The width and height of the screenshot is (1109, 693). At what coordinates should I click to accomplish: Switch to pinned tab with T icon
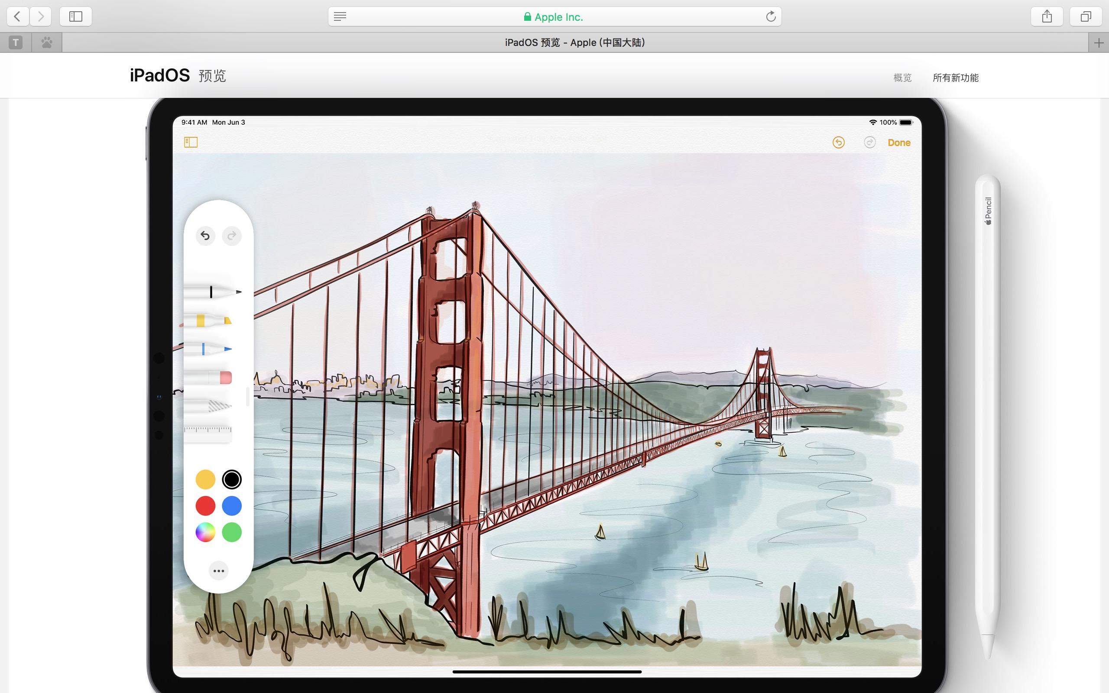[x=16, y=42]
